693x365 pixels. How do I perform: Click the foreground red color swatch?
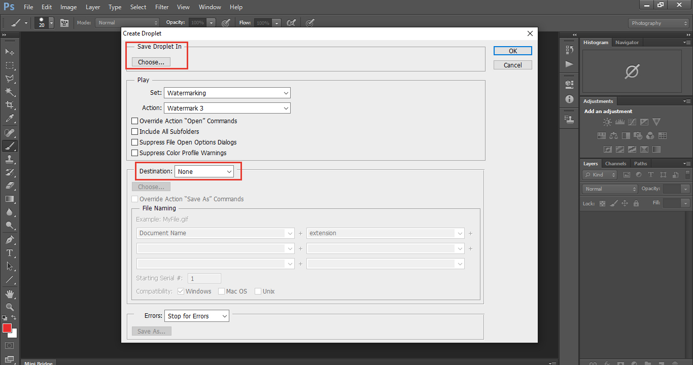[x=7, y=328]
